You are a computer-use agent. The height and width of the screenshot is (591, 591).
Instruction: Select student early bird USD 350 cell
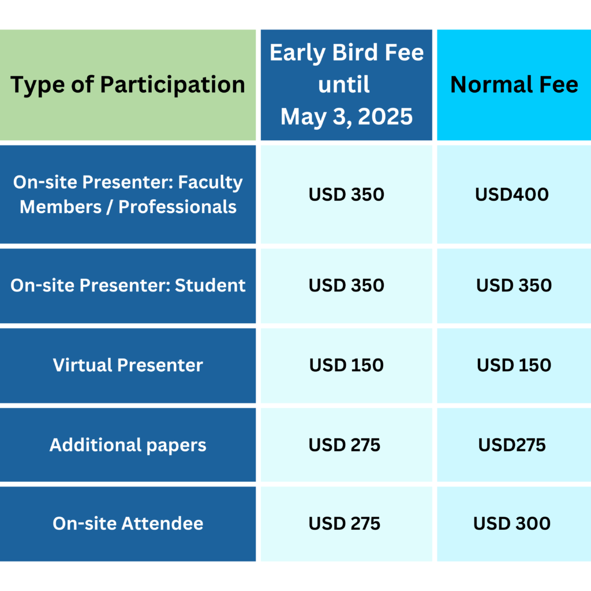tap(346, 286)
